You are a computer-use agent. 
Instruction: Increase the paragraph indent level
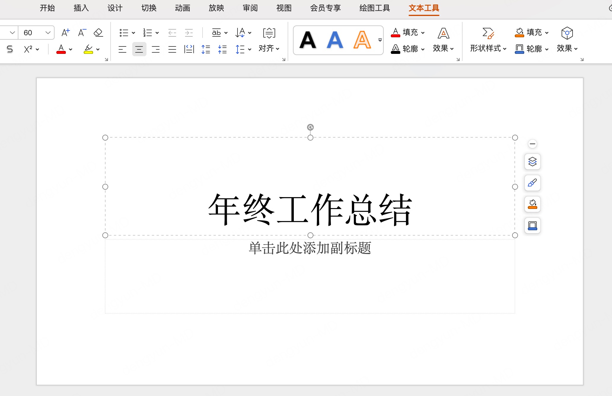tap(189, 33)
